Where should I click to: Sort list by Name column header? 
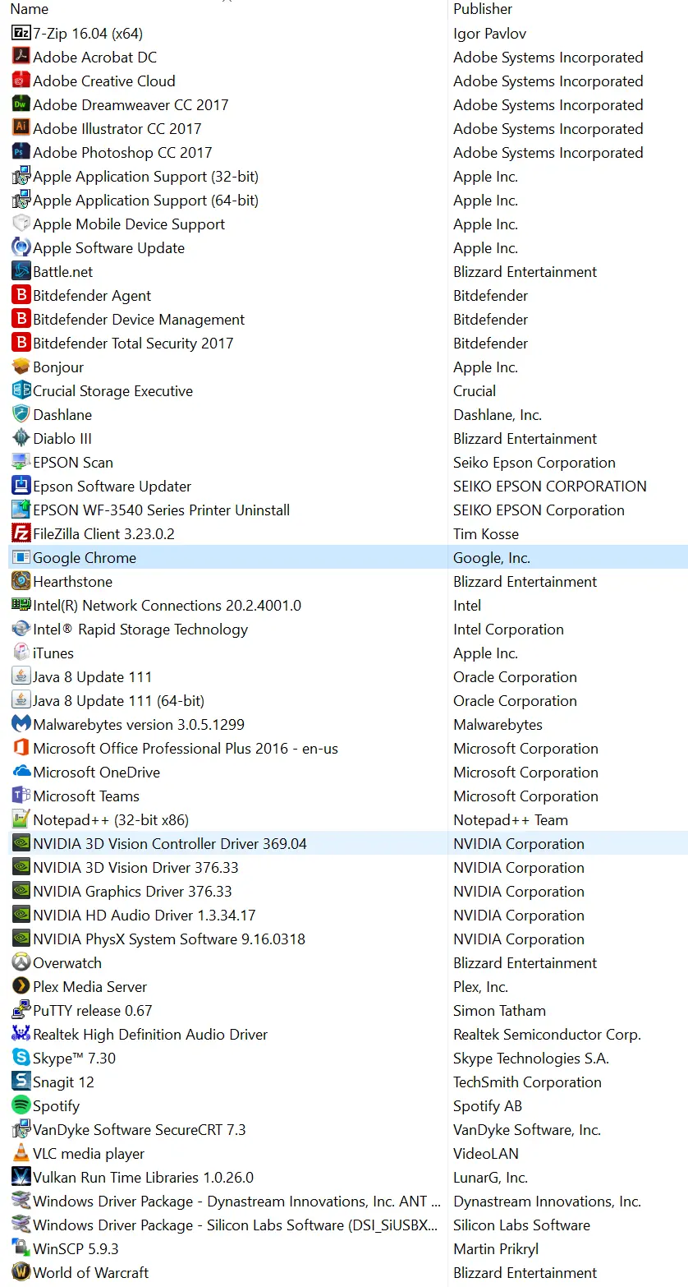click(x=29, y=9)
